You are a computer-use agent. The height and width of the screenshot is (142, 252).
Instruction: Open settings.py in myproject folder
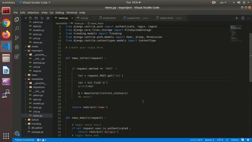point(39,63)
